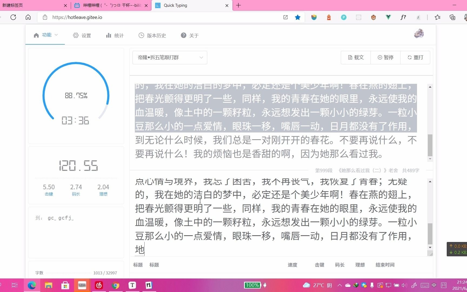Click the gear icon beside 设置
This screenshot has height=292, width=467.
pyautogui.click(x=76, y=35)
